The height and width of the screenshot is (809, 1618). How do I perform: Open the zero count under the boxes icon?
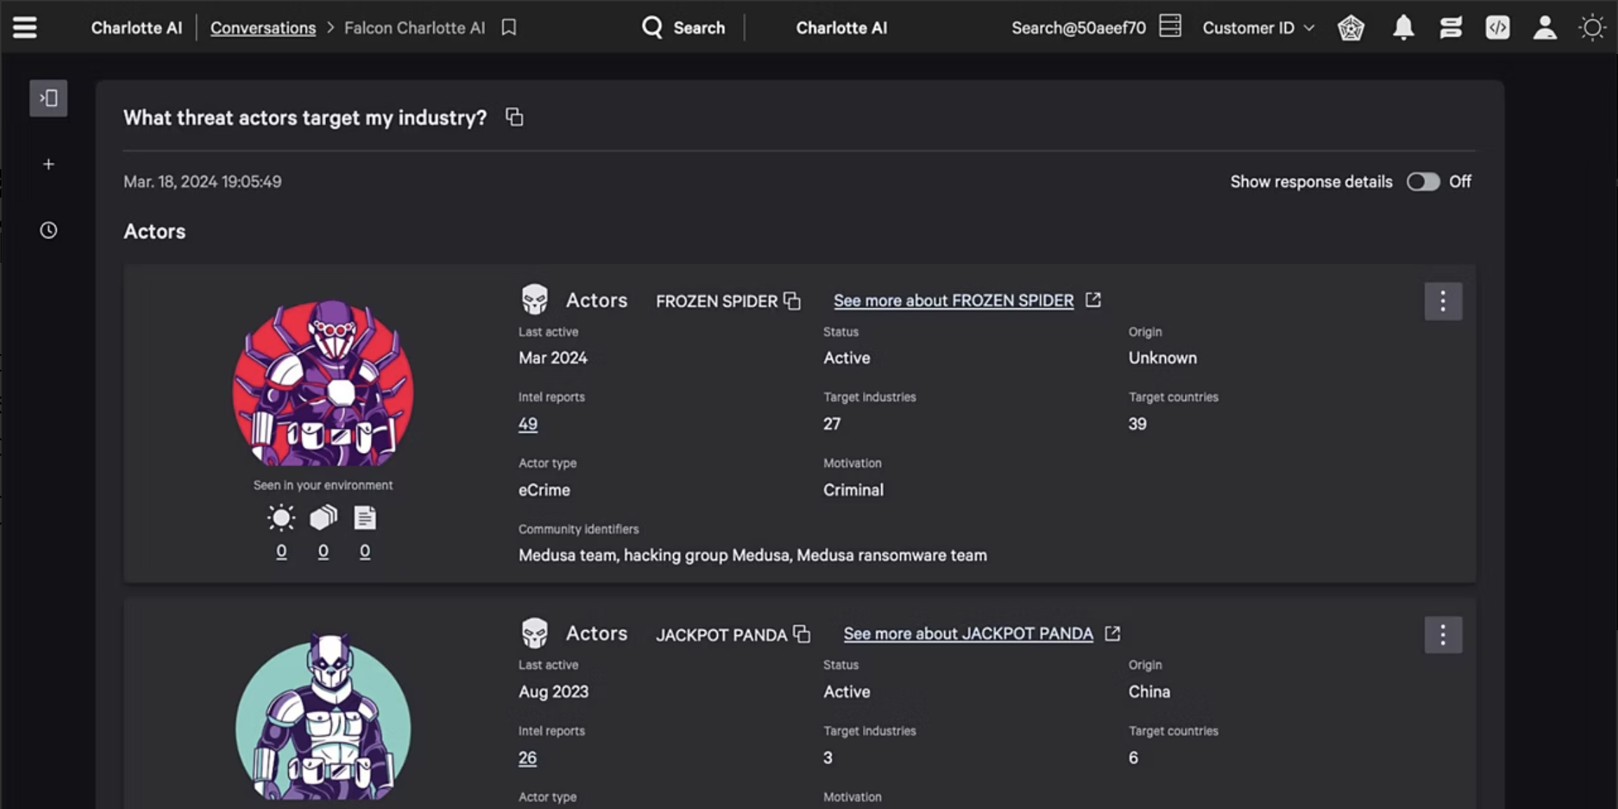(323, 552)
